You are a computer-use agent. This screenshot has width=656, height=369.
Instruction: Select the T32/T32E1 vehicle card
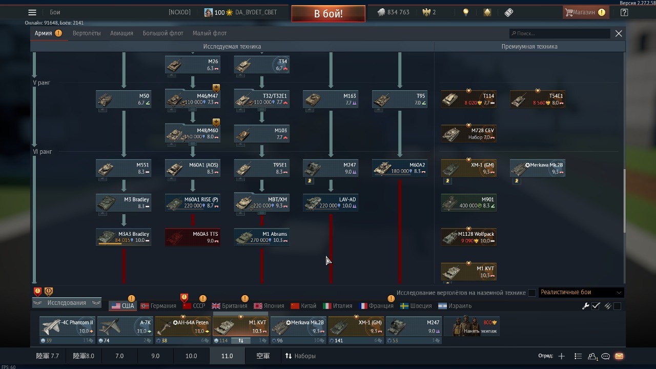[x=262, y=99]
